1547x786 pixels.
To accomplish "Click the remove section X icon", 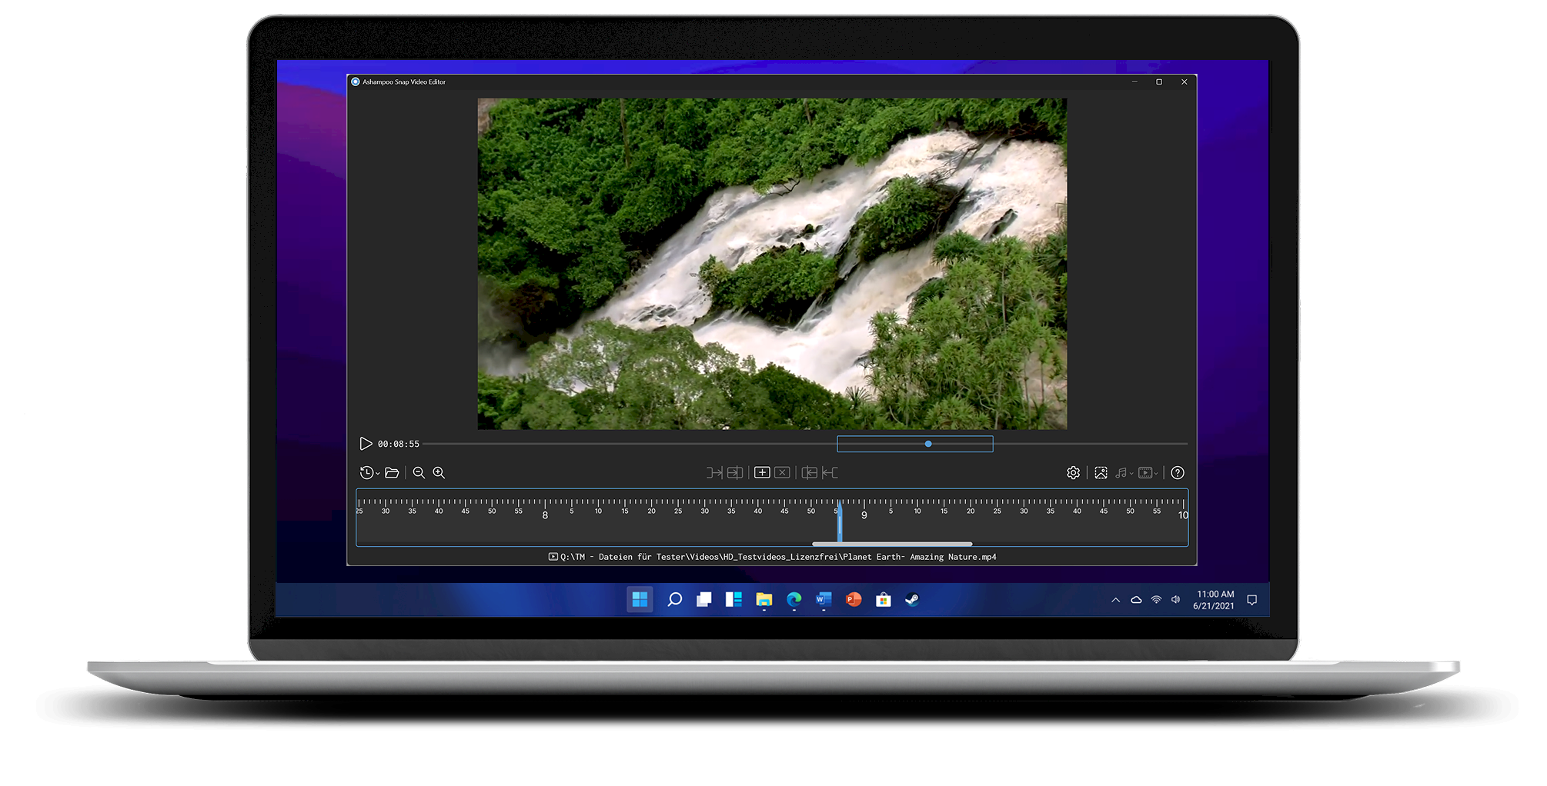I will point(782,473).
